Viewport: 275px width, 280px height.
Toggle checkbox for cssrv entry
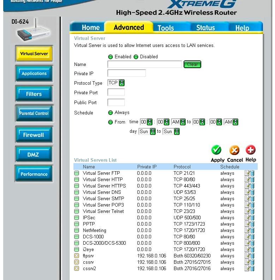77,262
